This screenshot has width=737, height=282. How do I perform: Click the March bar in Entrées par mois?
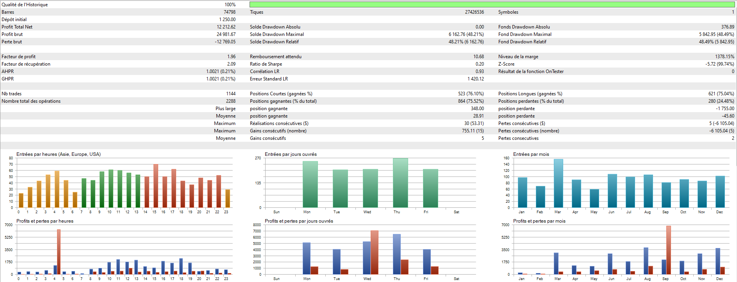[x=558, y=183]
